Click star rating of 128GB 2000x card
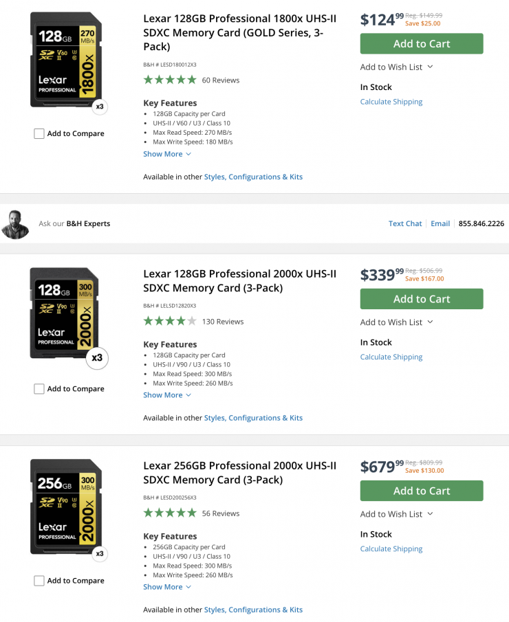This screenshot has height=622, width=509. coord(170,321)
